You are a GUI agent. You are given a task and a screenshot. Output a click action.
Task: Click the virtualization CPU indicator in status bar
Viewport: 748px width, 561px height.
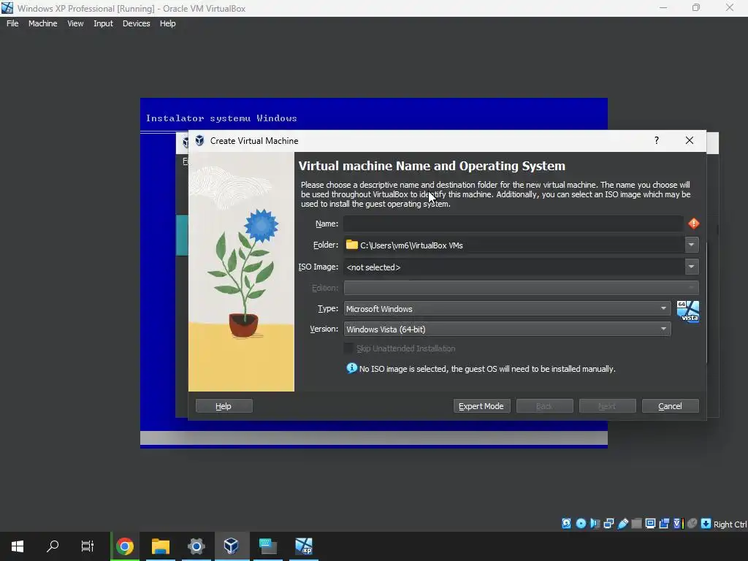tap(678, 523)
